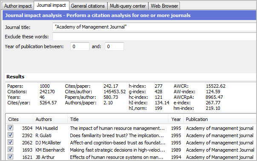Click author name 'DJ McAllister'
257x161 pixels.
[48, 143]
